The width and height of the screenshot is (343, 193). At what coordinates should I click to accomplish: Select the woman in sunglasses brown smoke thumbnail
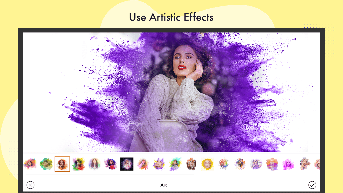tap(191, 164)
